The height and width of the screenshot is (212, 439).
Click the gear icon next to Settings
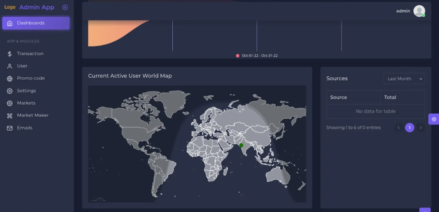click(x=10, y=91)
